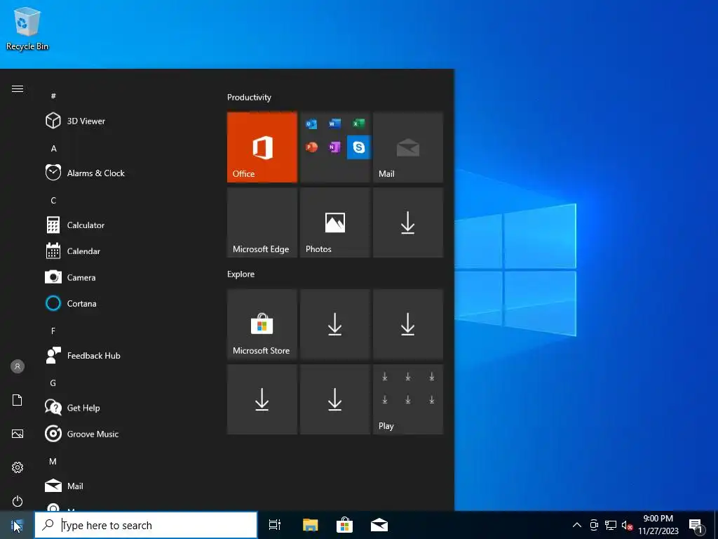Viewport: 718px width, 539px height.
Task: Open the Microsoft Store tile
Action: (262, 324)
